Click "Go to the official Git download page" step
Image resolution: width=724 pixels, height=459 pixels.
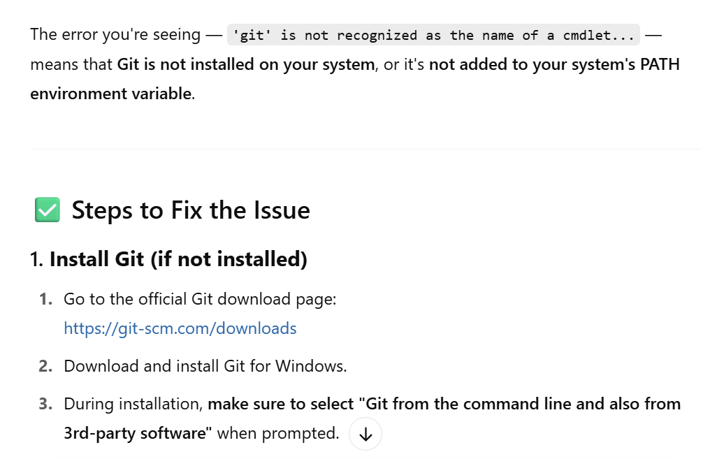200,299
